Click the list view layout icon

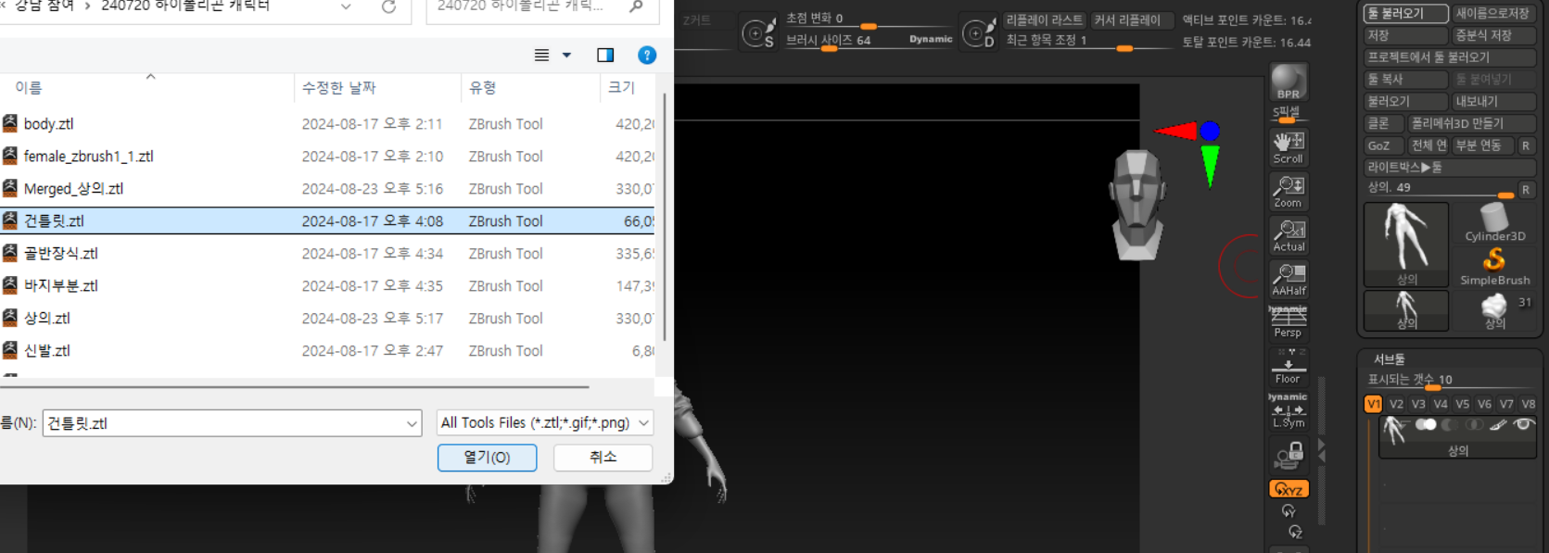[542, 56]
